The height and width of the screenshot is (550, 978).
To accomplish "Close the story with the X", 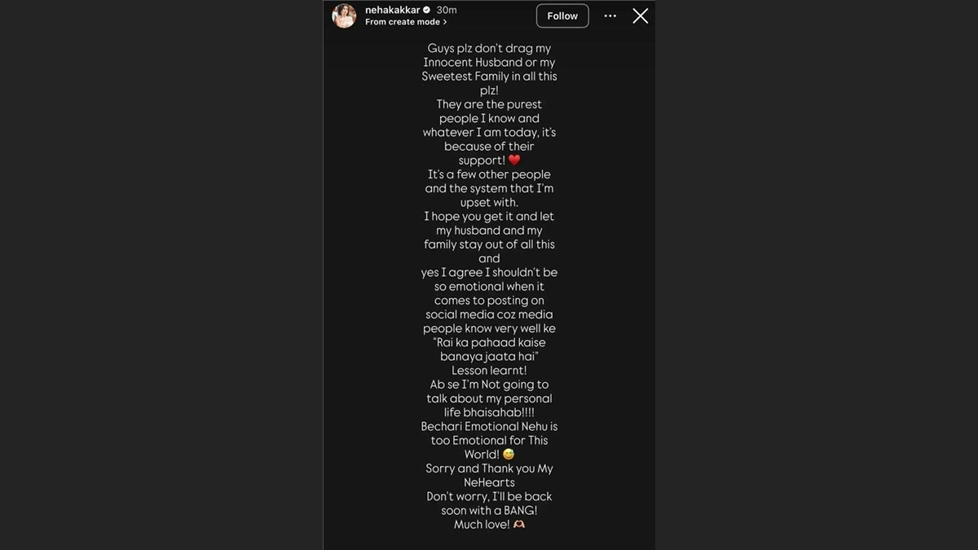I will tap(641, 15).
